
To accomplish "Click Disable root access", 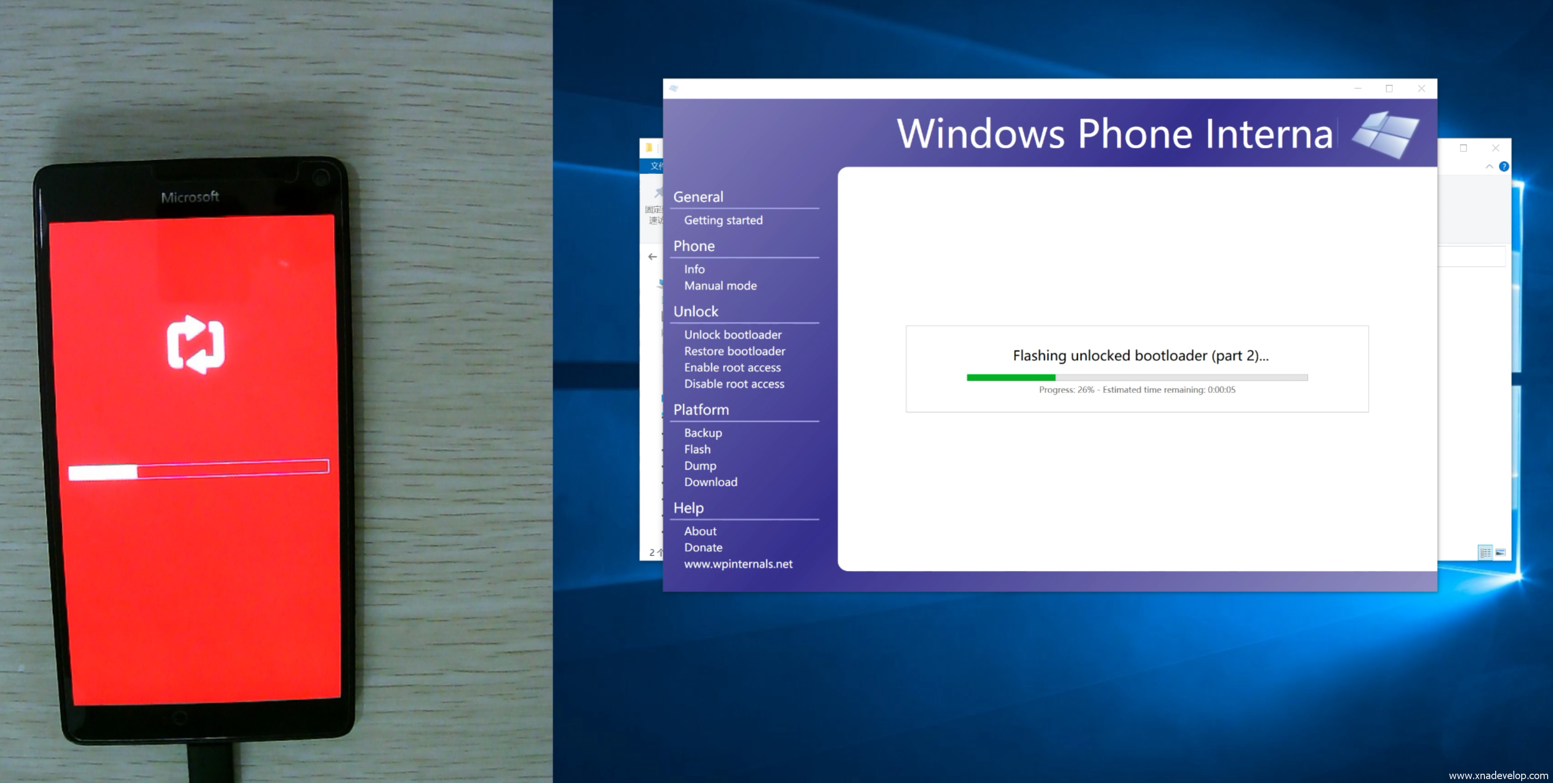I will pos(734,383).
